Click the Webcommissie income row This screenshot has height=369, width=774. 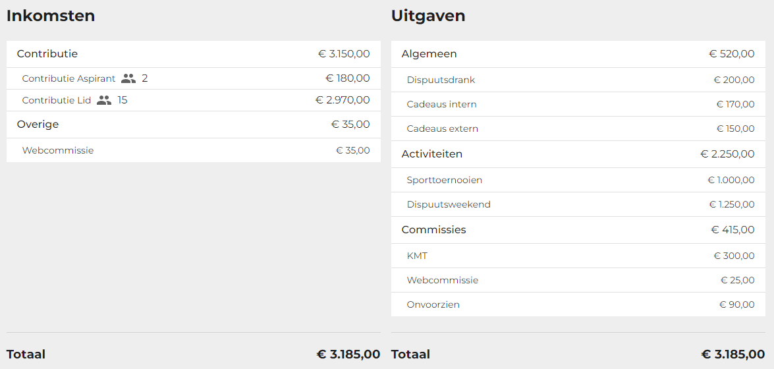click(194, 150)
